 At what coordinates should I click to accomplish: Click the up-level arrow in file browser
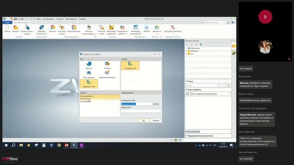pyautogui.click(x=196, y=44)
